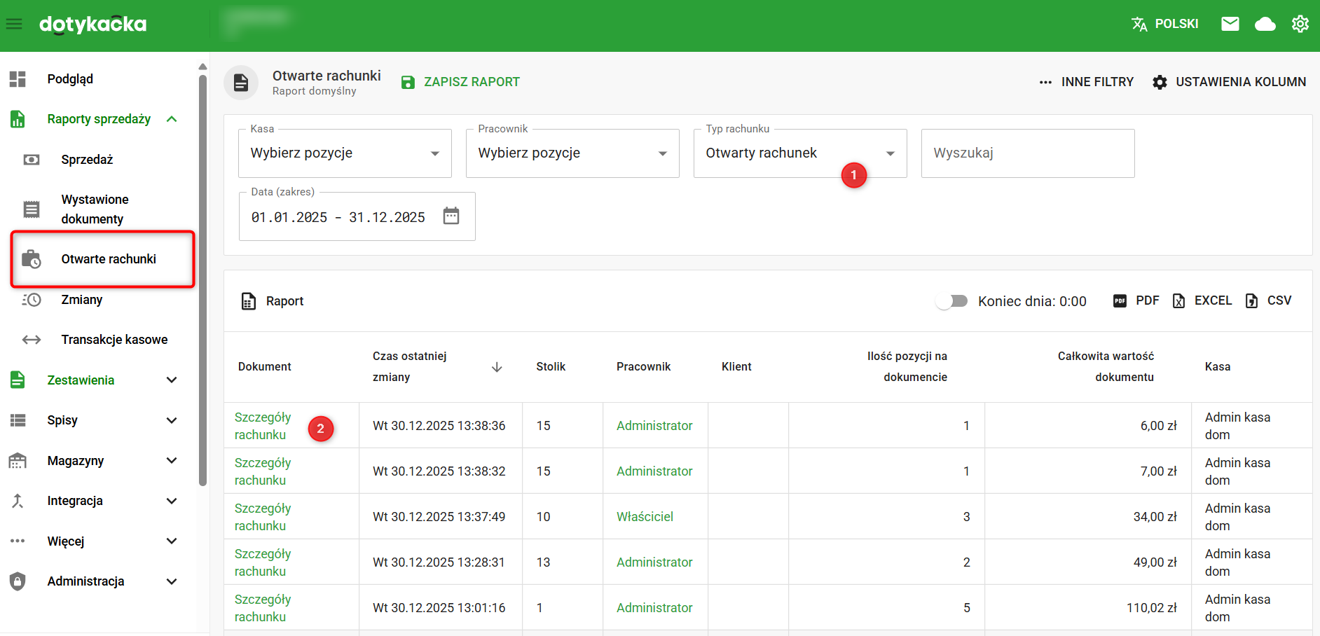Export report as CSV

(x=1268, y=300)
